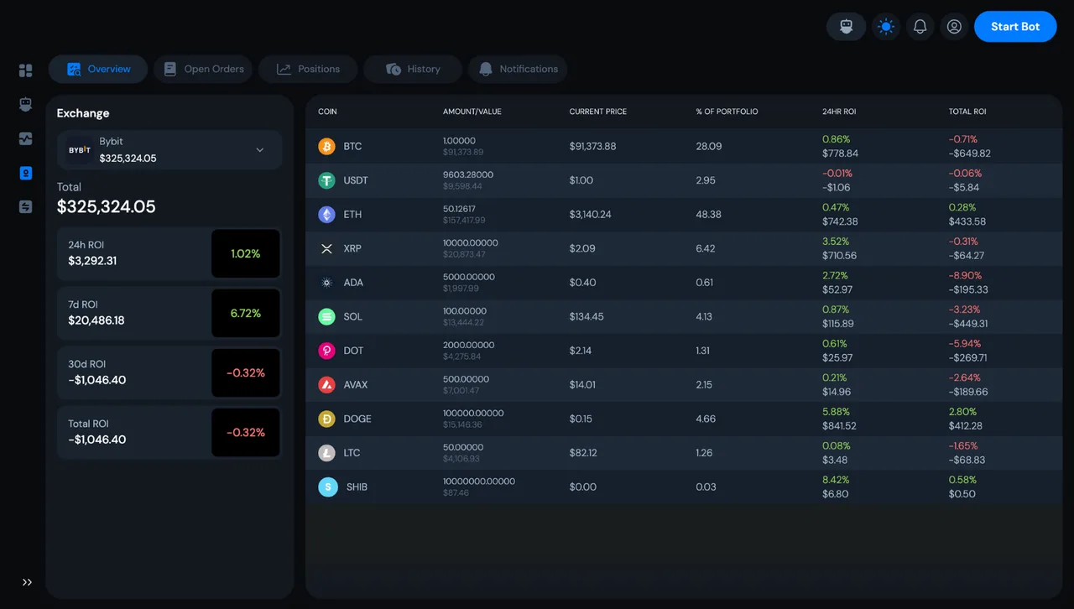Click DOGE 24hr ROI 5.88%
This screenshot has height=609, width=1074.
(x=836, y=412)
